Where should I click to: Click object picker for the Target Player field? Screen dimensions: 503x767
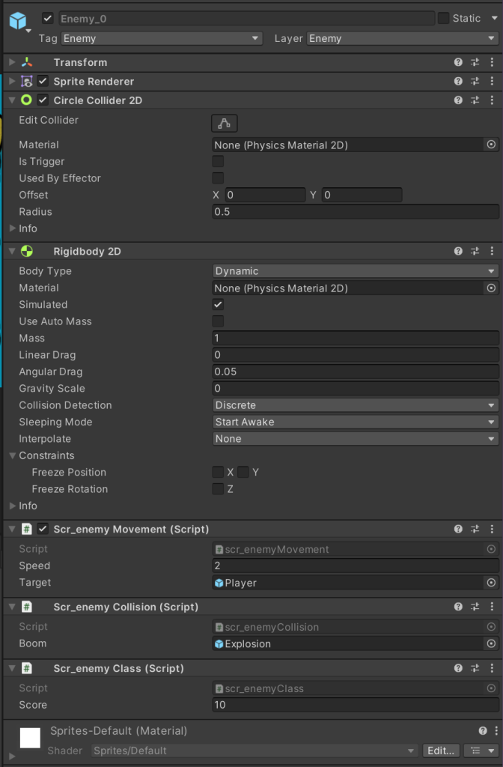[491, 583]
